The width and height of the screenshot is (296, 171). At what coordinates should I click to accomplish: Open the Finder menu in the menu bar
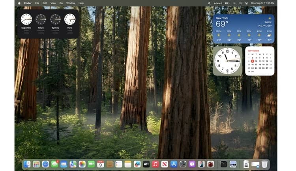[x=28, y=3]
